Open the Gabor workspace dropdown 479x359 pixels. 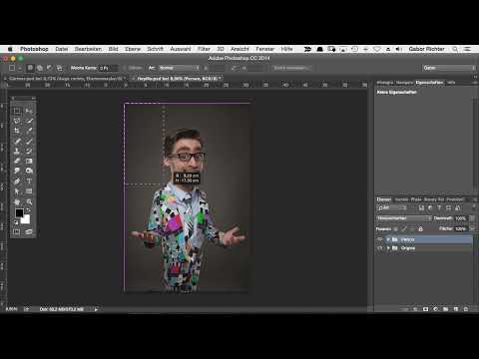(449, 68)
